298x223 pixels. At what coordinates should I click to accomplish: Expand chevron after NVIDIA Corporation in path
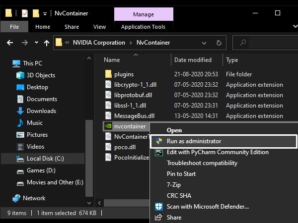point(131,43)
